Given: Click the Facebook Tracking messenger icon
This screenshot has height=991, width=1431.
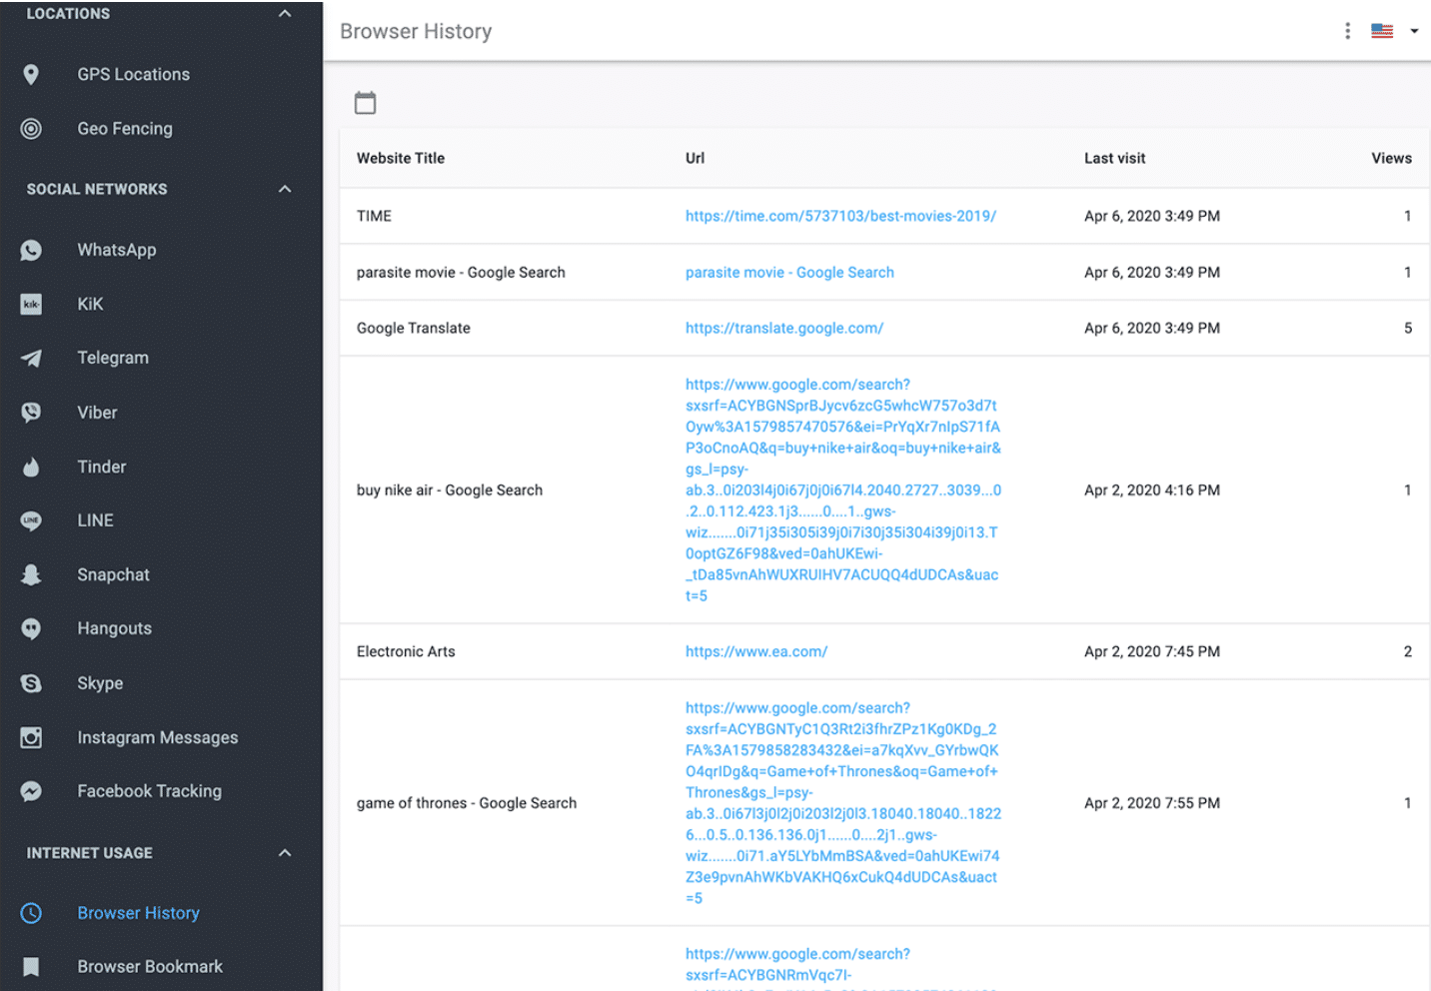Looking at the screenshot, I should coord(31,791).
